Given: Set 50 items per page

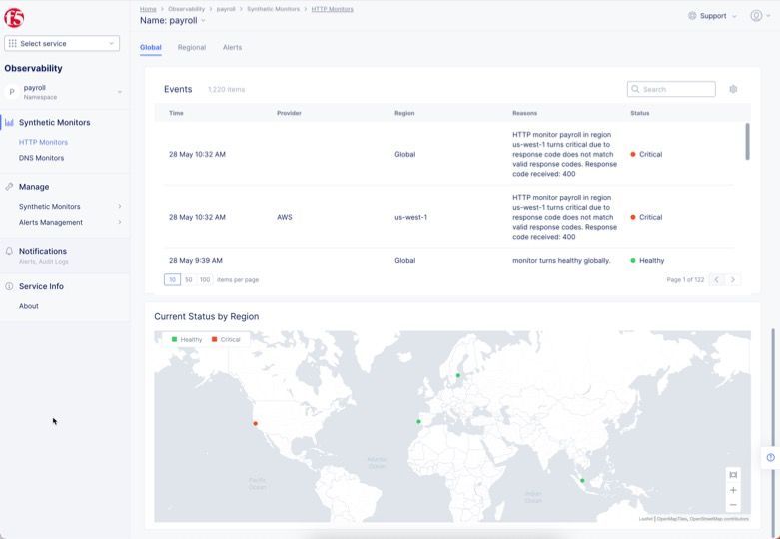Looking at the screenshot, I should 188,280.
